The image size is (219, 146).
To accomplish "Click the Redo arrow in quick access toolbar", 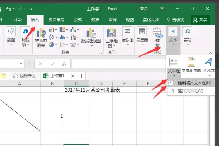I will [x=20, y=9].
